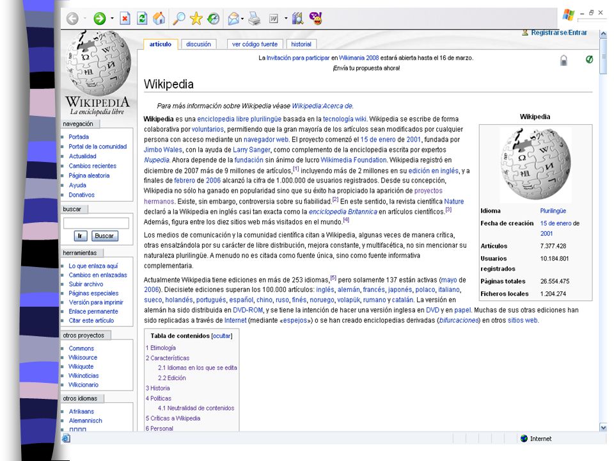Click the green circle-slash icon near padlock
Viewport: 614px width, 461px height.
point(589,60)
